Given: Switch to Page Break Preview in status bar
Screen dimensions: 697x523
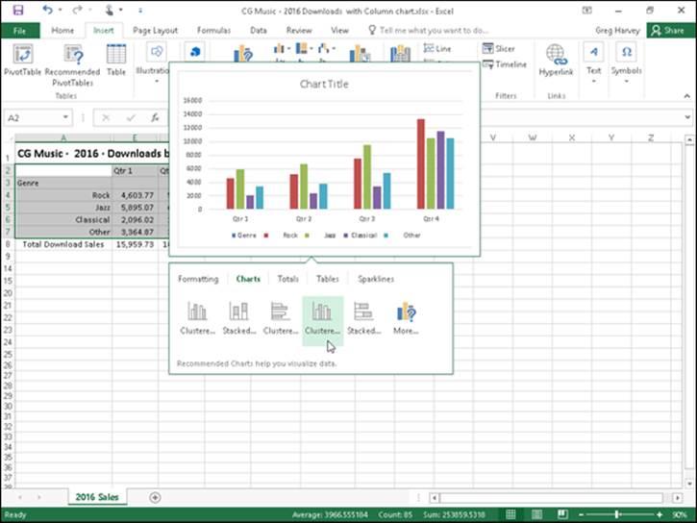Looking at the screenshot, I should pos(562,514).
